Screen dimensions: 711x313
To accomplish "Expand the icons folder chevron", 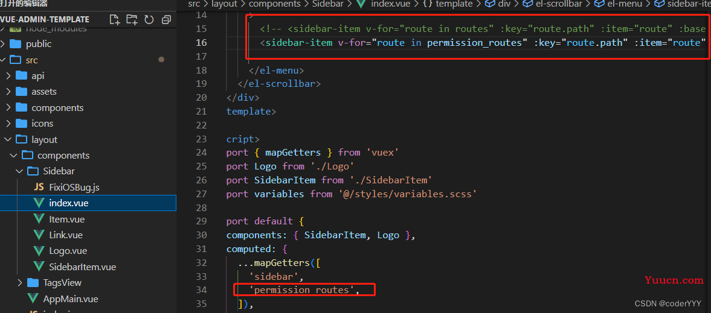I will [8, 124].
